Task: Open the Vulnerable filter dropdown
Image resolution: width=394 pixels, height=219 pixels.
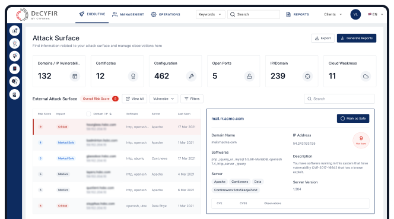Action: pyautogui.click(x=164, y=99)
